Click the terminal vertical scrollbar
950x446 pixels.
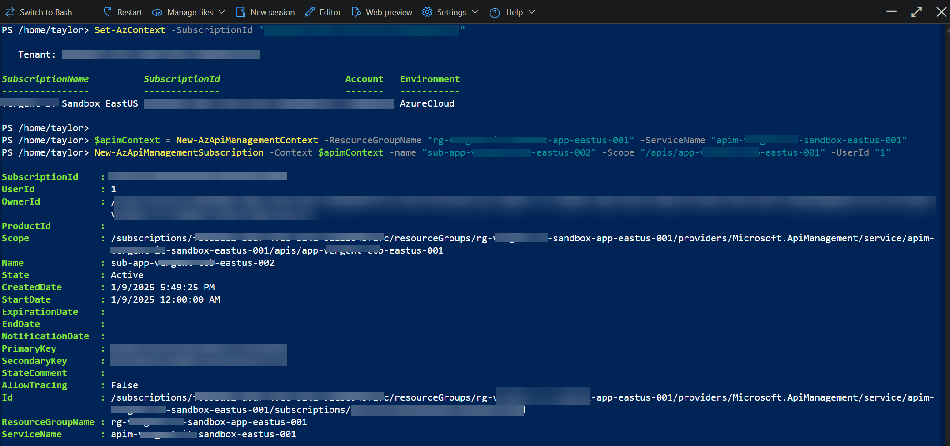coord(947,235)
